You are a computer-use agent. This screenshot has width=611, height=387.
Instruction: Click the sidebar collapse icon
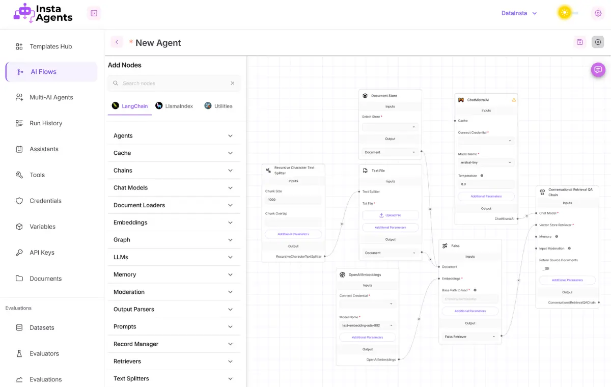[x=94, y=13]
